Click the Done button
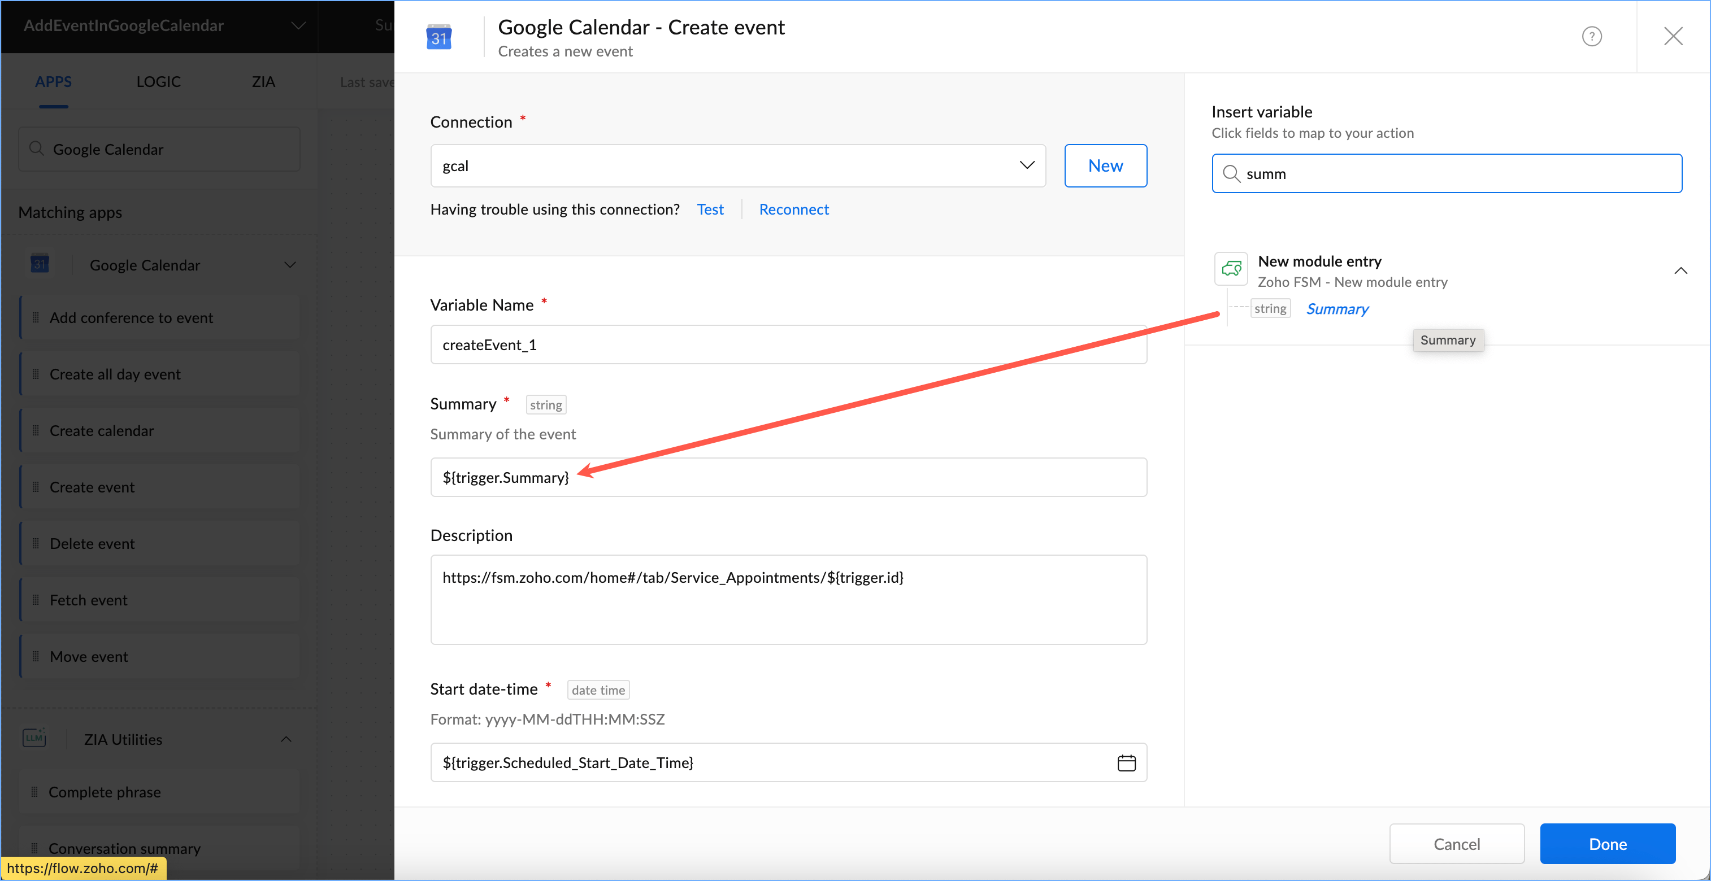The image size is (1711, 881). (x=1606, y=844)
